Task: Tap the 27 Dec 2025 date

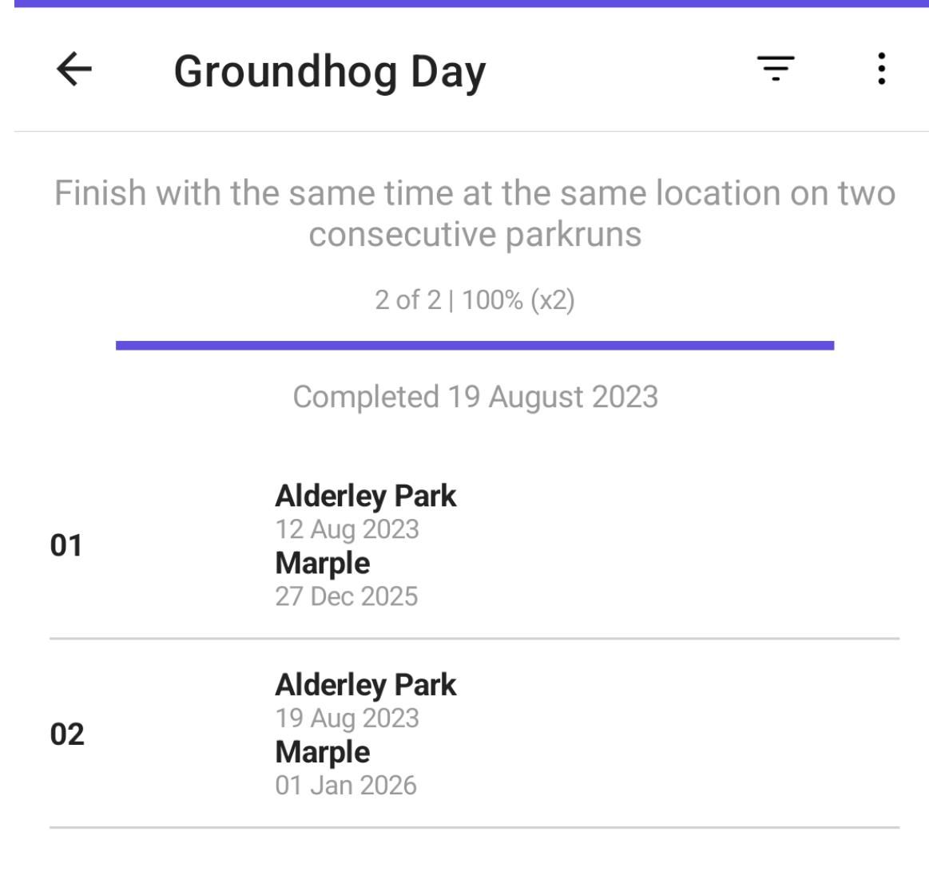Action: (346, 596)
